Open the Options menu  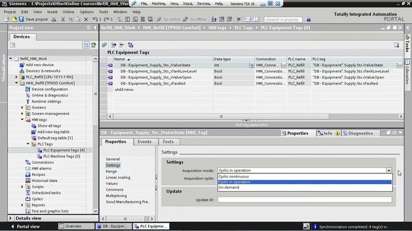86,12
